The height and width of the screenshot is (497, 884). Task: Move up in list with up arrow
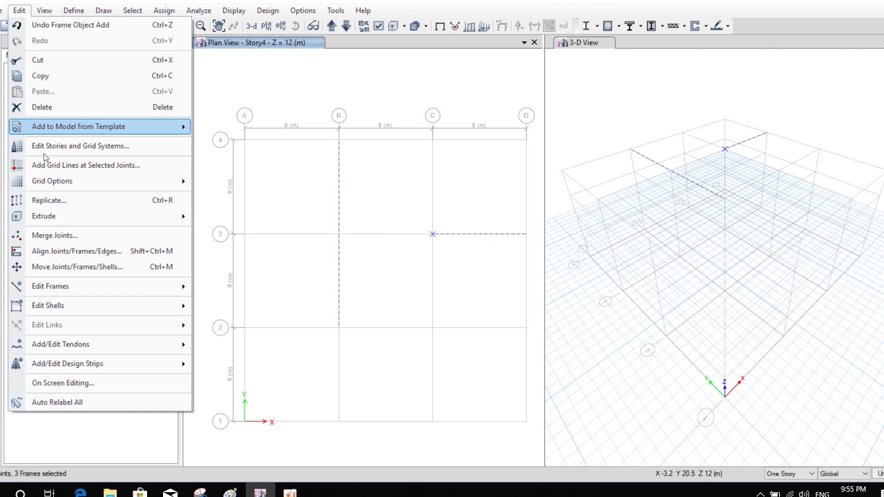(x=331, y=26)
